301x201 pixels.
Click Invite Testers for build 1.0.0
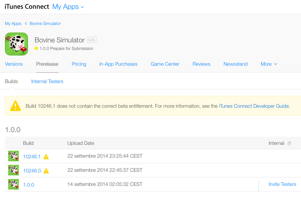click(x=282, y=184)
